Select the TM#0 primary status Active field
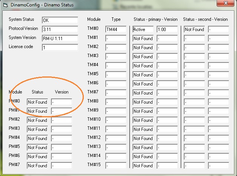The width and height of the screenshot is (237, 176). point(143,30)
